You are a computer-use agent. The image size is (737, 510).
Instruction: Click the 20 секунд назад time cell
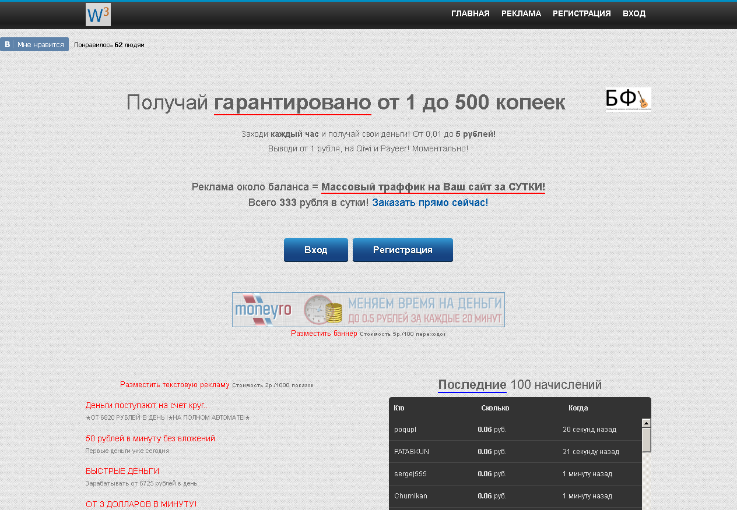[589, 430]
